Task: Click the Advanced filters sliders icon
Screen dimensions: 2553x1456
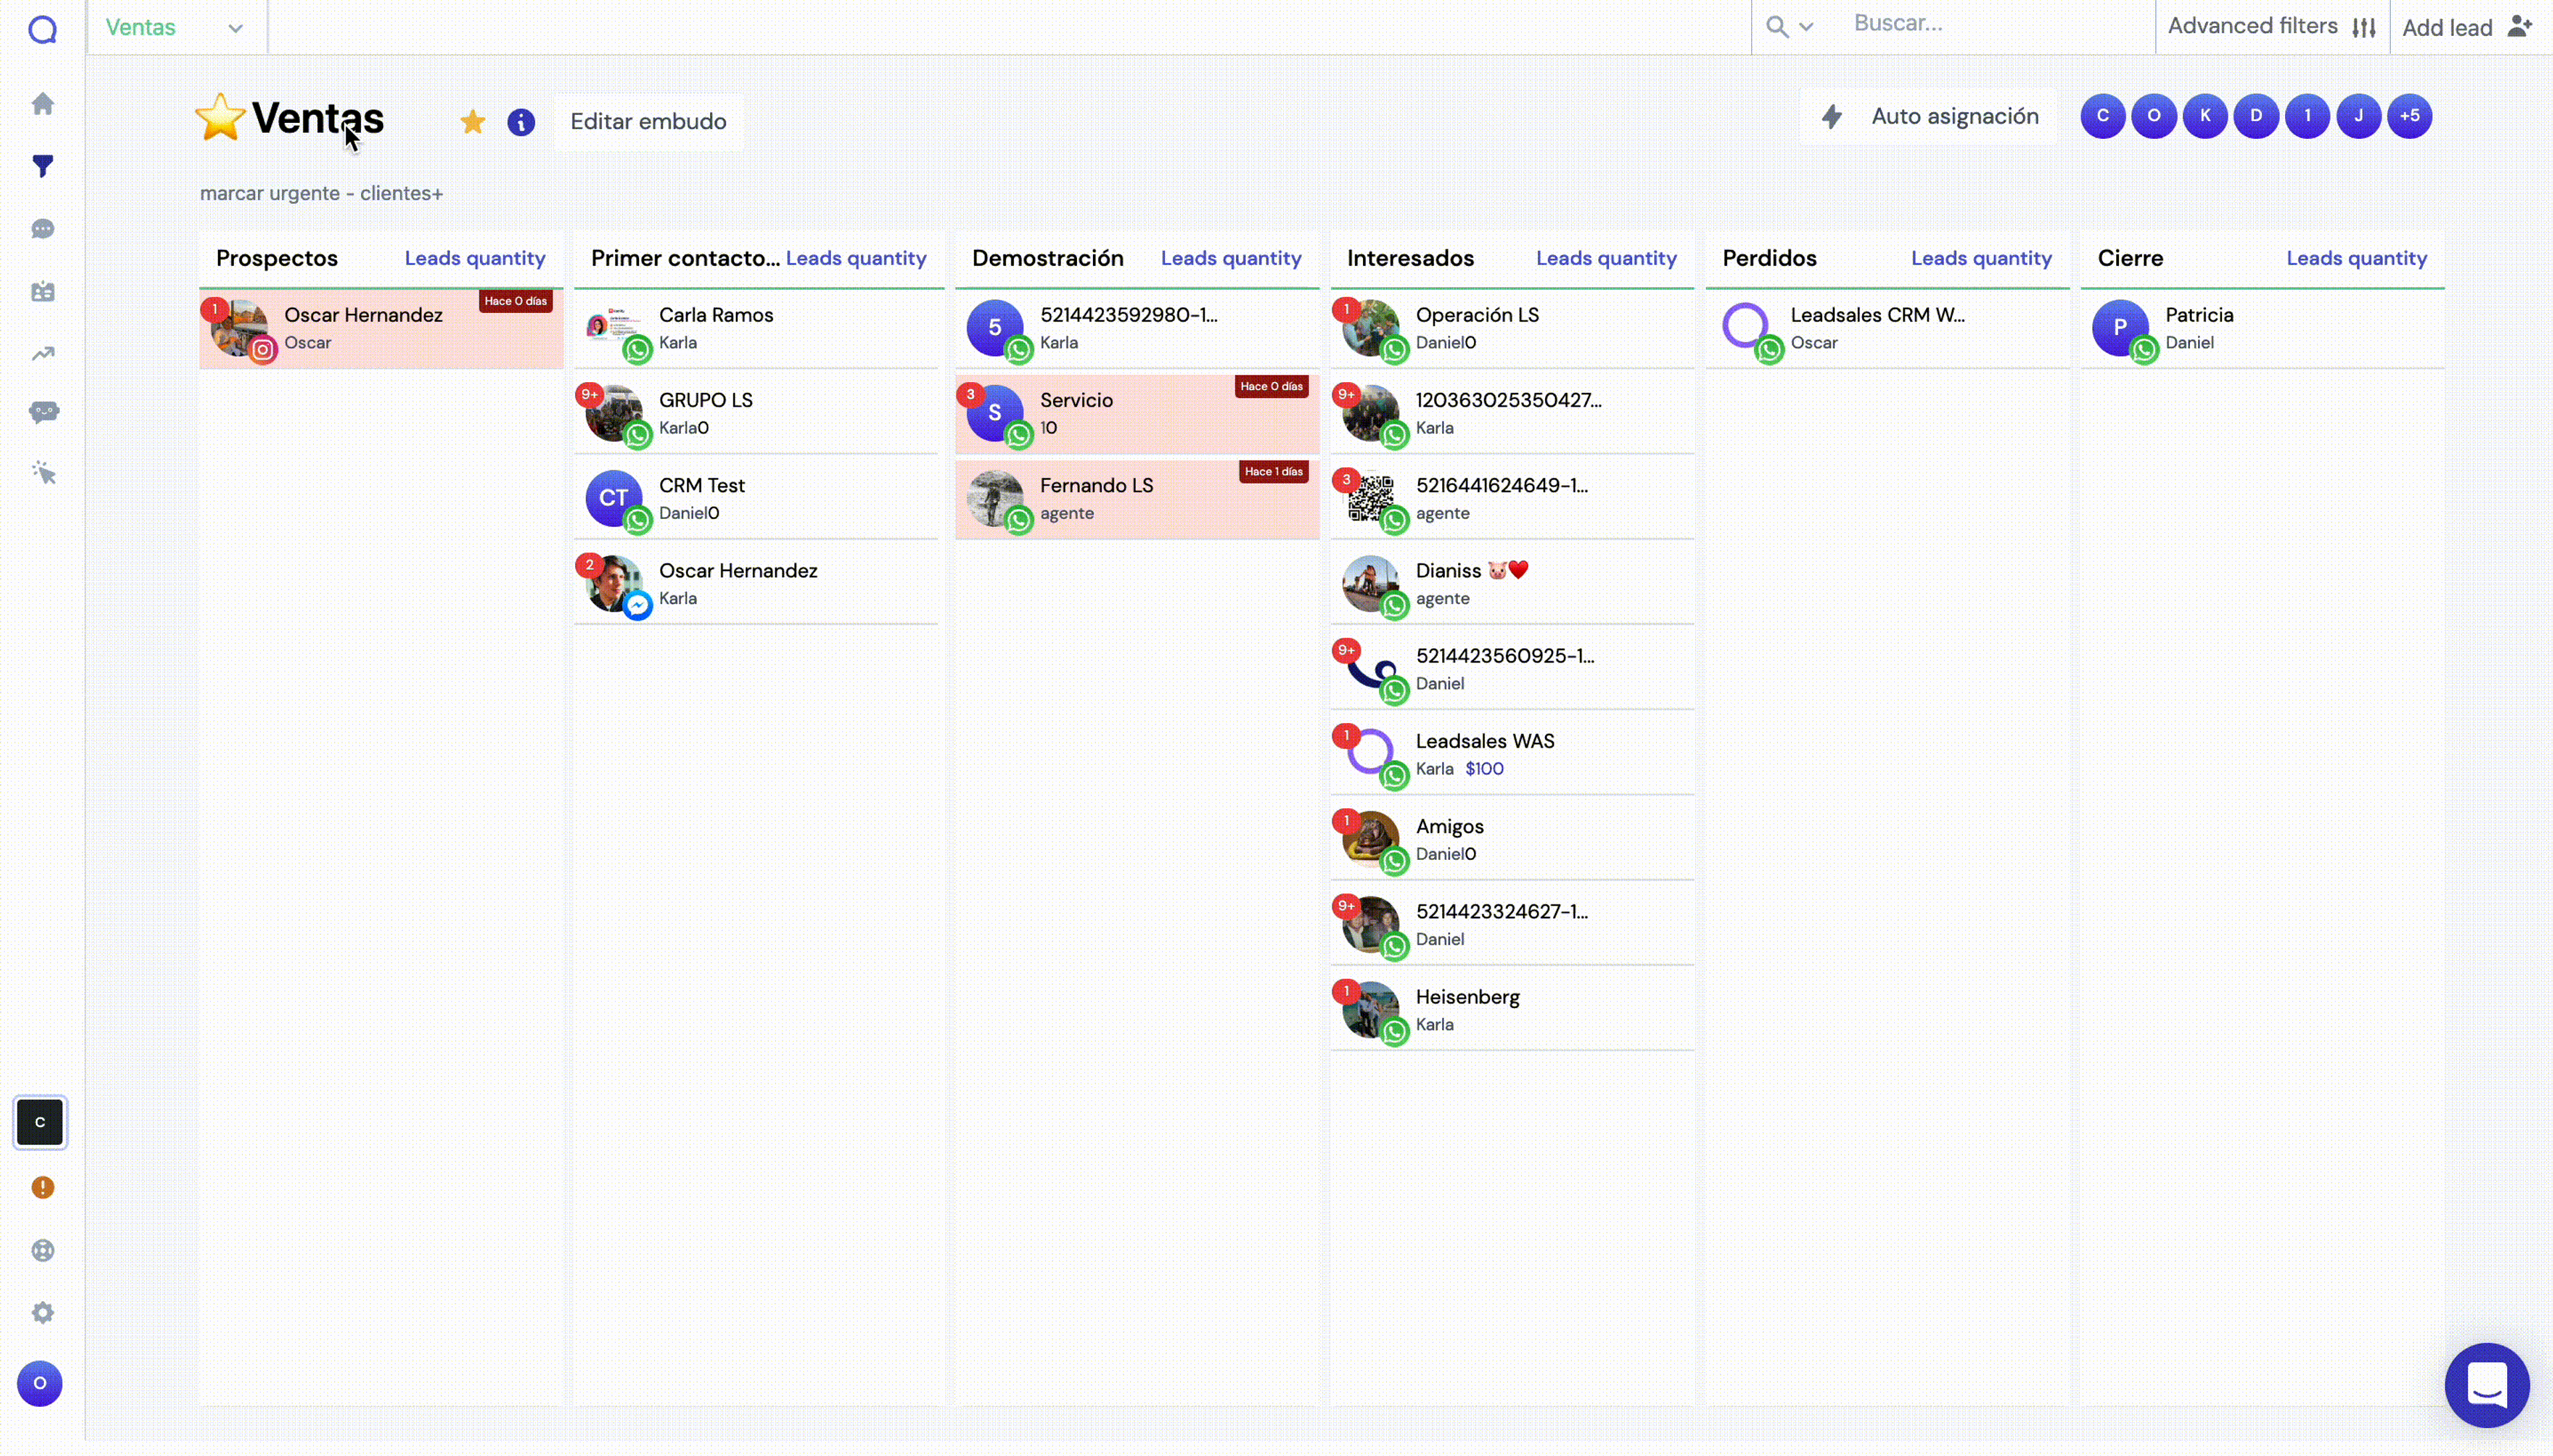Action: click(x=2364, y=28)
